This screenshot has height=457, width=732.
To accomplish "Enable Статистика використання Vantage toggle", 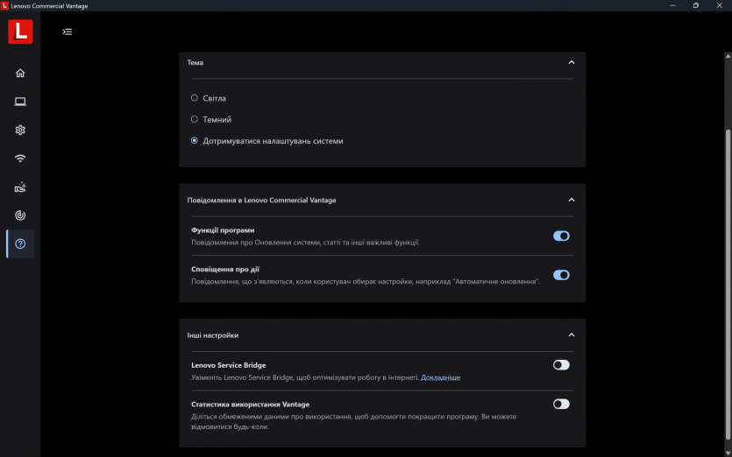I will pyautogui.click(x=561, y=404).
